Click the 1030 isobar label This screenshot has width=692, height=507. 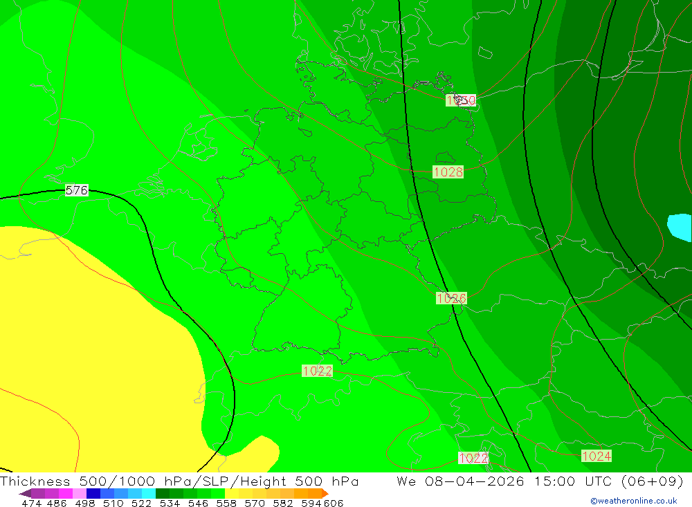pyautogui.click(x=461, y=100)
